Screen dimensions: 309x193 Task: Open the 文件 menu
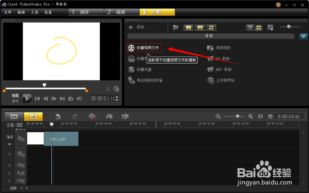click(8, 12)
